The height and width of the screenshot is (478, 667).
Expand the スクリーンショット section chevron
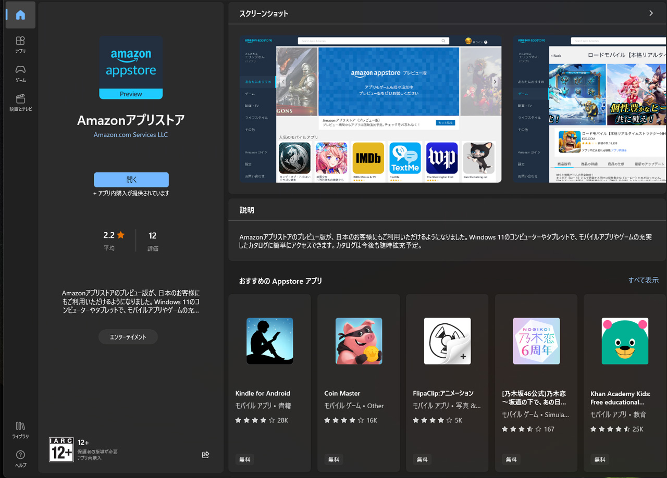651,14
